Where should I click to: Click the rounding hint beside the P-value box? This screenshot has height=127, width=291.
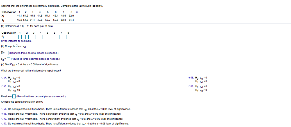(41, 96)
